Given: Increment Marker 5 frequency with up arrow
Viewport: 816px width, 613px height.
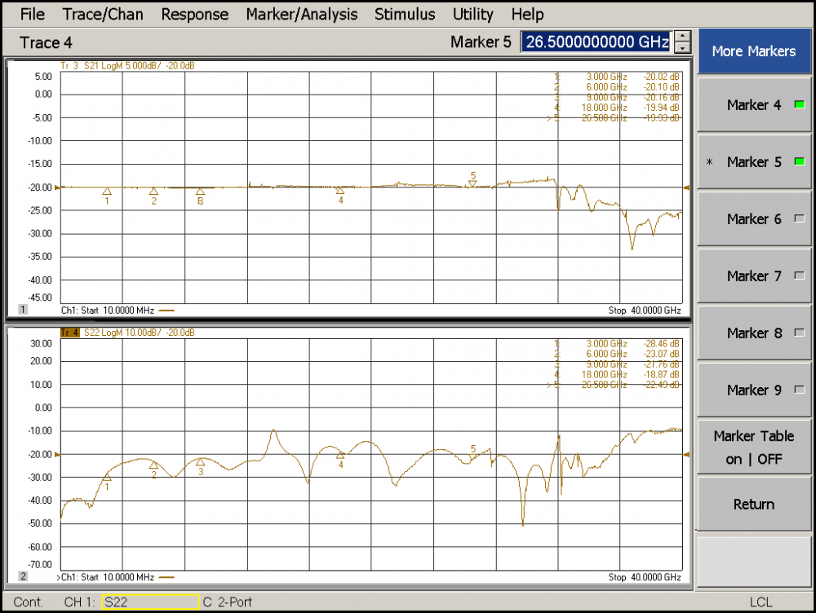Looking at the screenshot, I should pos(682,37).
